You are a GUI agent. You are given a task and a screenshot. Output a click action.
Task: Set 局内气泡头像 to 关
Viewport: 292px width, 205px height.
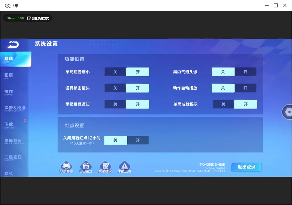(x=223, y=72)
